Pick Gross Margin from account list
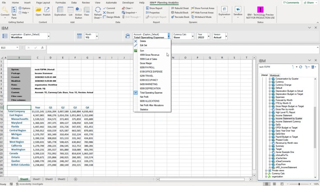This screenshot has width=320, height=186. pyautogui.click(x=146, y=63)
